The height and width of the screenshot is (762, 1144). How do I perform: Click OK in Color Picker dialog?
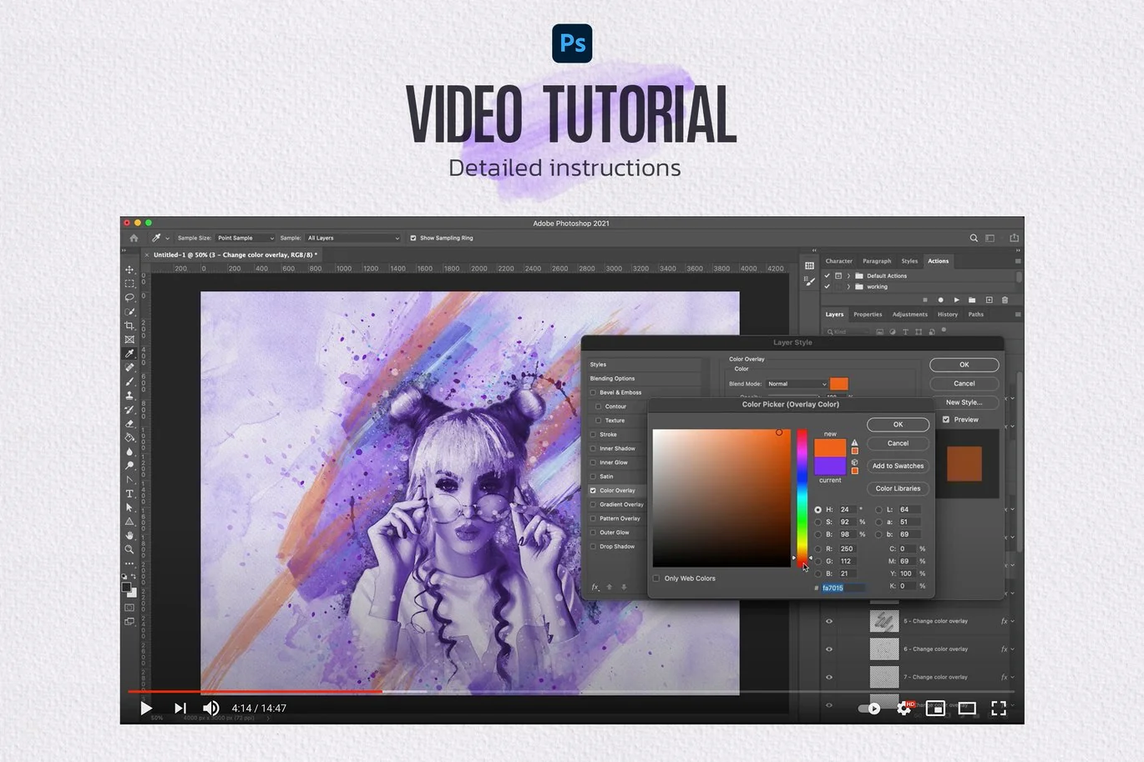pos(898,424)
